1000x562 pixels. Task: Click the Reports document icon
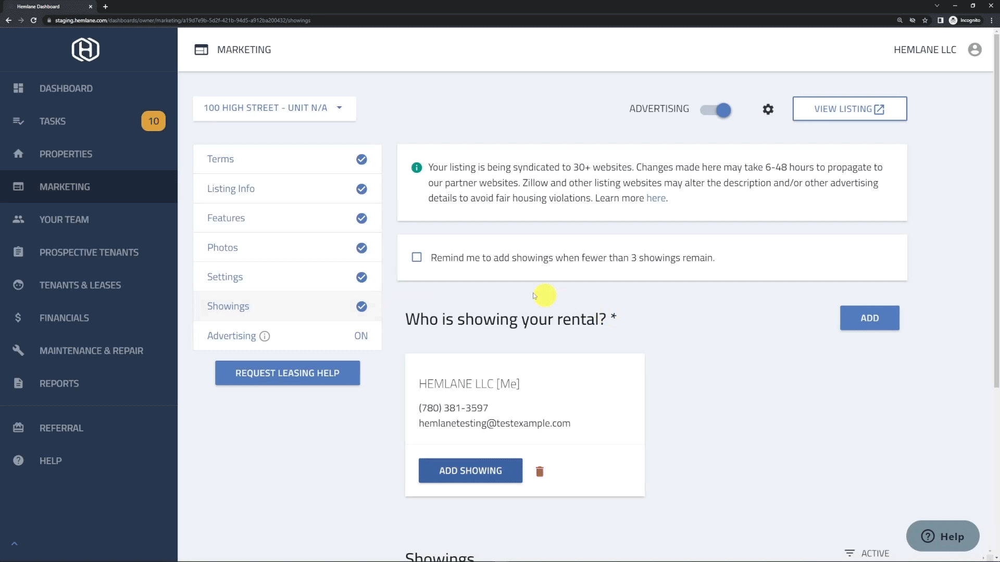(18, 383)
